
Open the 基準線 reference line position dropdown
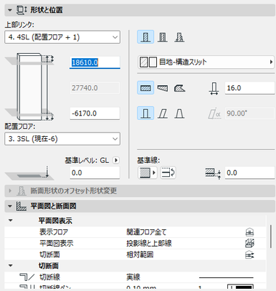[147, 173]
